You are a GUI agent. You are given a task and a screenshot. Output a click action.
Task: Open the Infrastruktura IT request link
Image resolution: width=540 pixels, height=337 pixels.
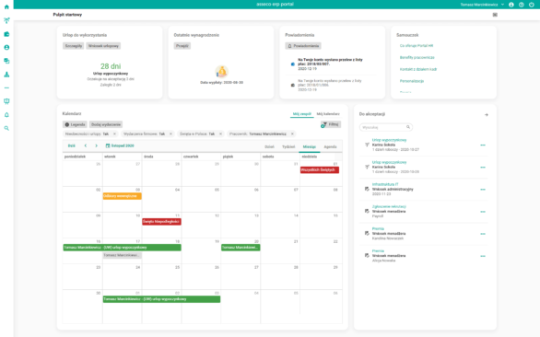pyautogui.click(x=385, y=184)
